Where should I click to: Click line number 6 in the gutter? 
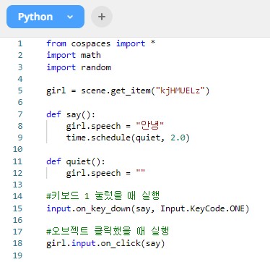(20, 102)
